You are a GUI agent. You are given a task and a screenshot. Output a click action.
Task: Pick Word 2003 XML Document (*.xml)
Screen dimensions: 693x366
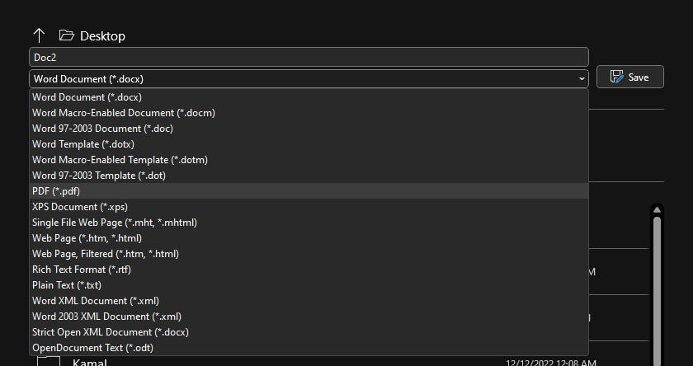tap(309, 317)
